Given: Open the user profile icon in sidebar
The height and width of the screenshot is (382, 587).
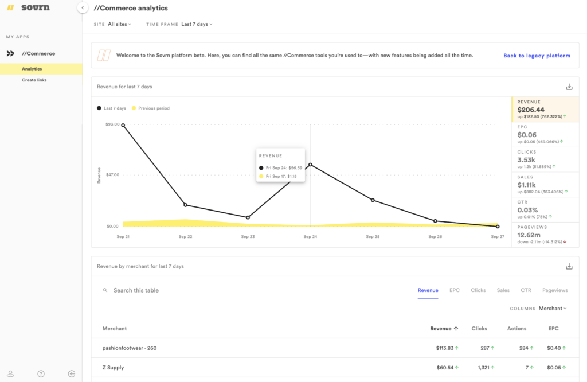Looking at the screenshot, I should point(10,373).
